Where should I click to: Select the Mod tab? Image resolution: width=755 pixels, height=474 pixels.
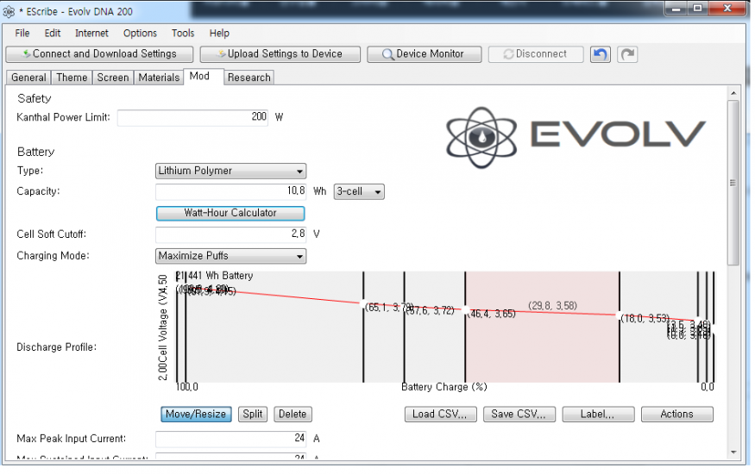(x=203, y=77)
